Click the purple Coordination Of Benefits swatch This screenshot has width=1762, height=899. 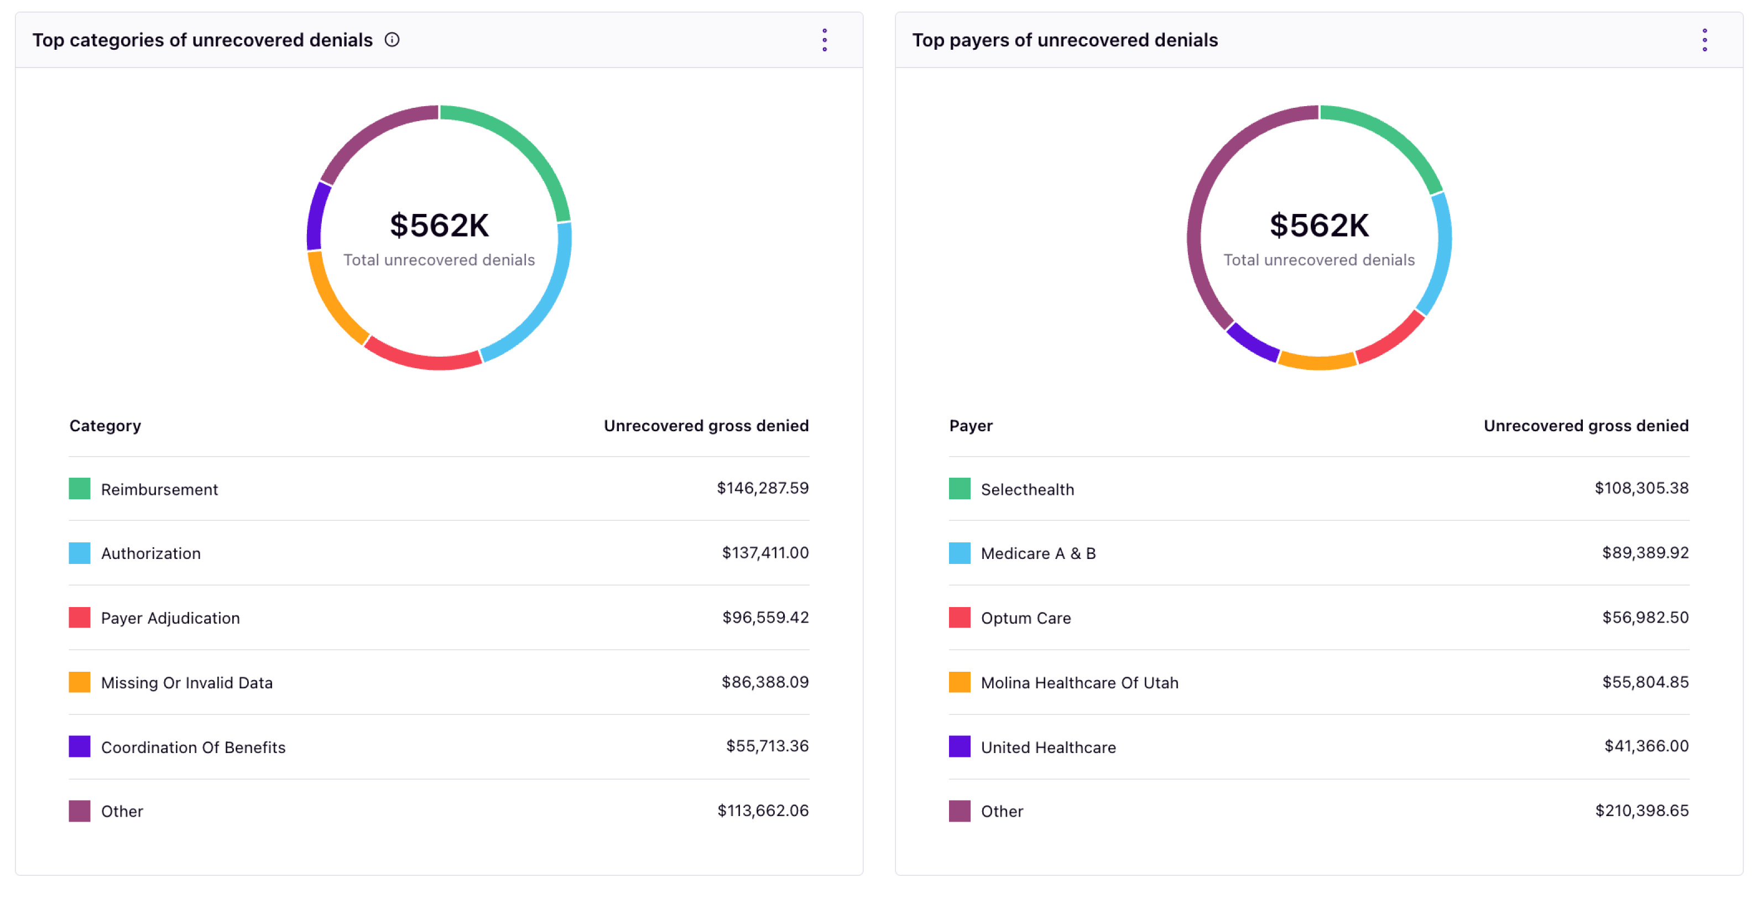79,746
